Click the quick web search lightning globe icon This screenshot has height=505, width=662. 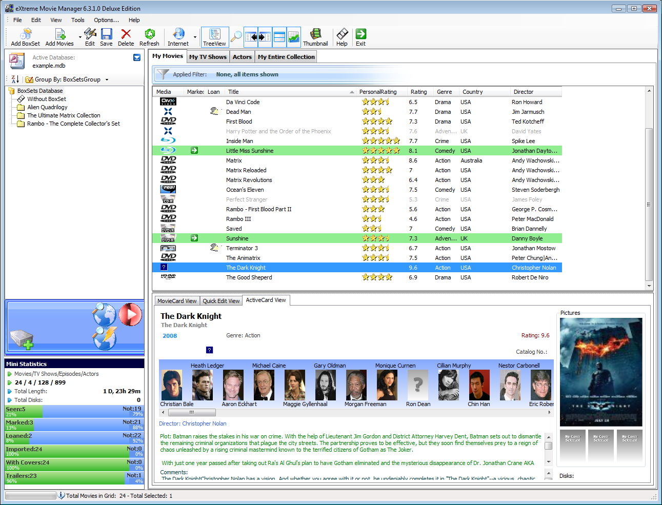[x=105, y=338]
